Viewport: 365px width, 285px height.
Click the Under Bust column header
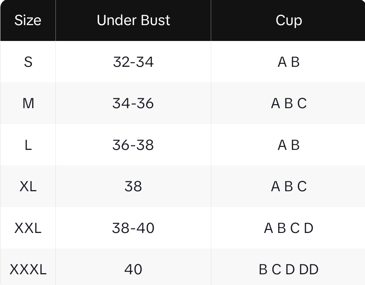point(133,20)
